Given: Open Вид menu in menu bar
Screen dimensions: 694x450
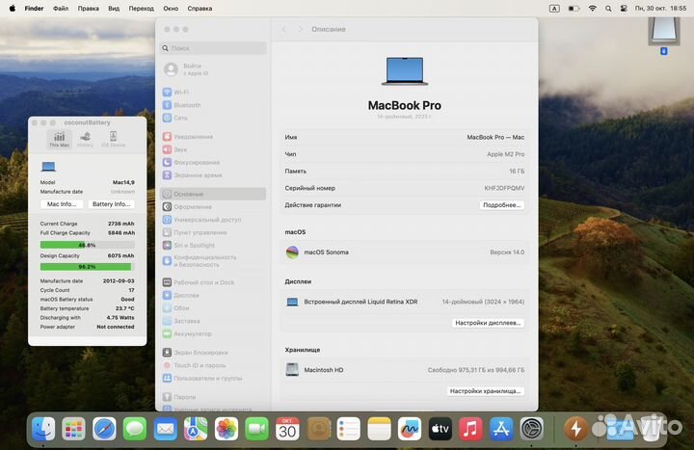Looking at the screenshot, I should pyautogui.click(x=114, y=9).
